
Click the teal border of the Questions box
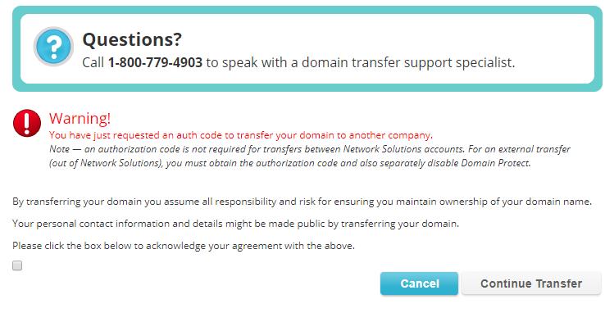tap(307, 11)
